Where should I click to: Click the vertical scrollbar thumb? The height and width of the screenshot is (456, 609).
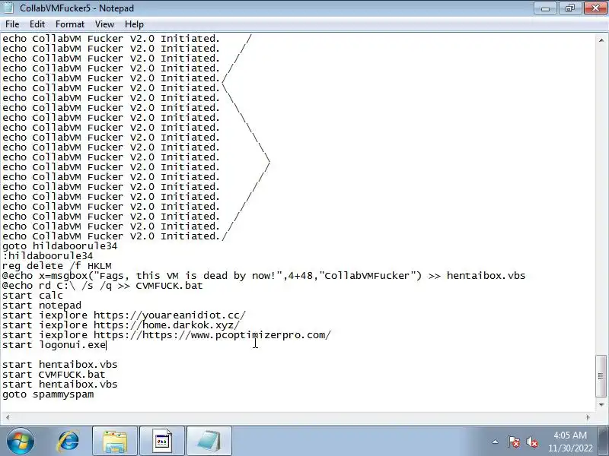[x=601, y=375]
